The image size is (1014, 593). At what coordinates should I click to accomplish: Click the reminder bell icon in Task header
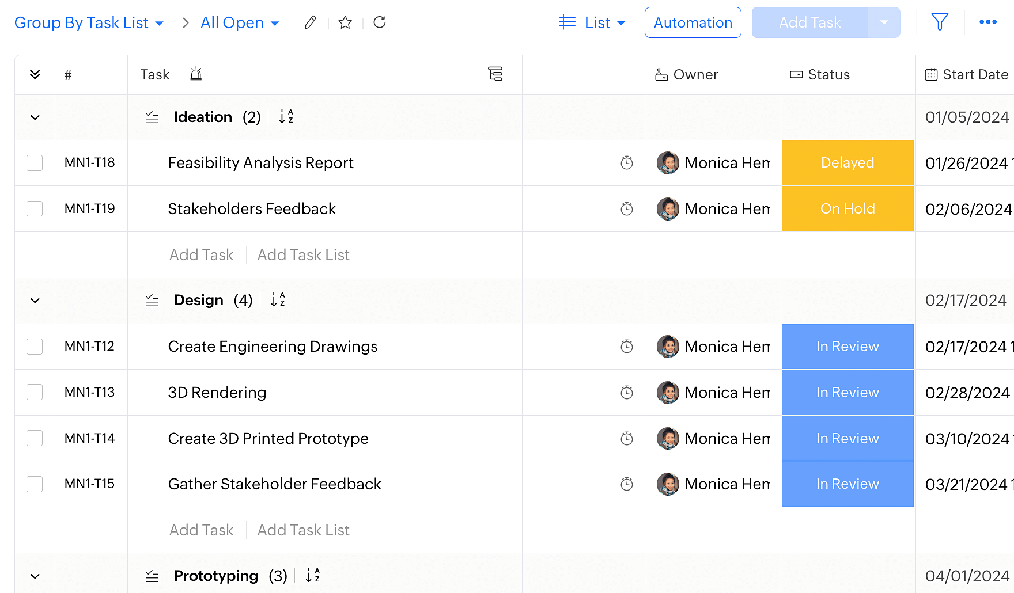click(x=196, y=74)
